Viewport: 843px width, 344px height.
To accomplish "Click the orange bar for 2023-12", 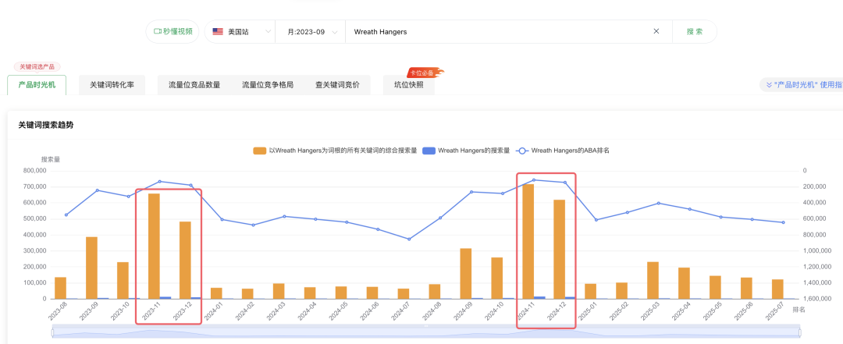I will 185,261.
